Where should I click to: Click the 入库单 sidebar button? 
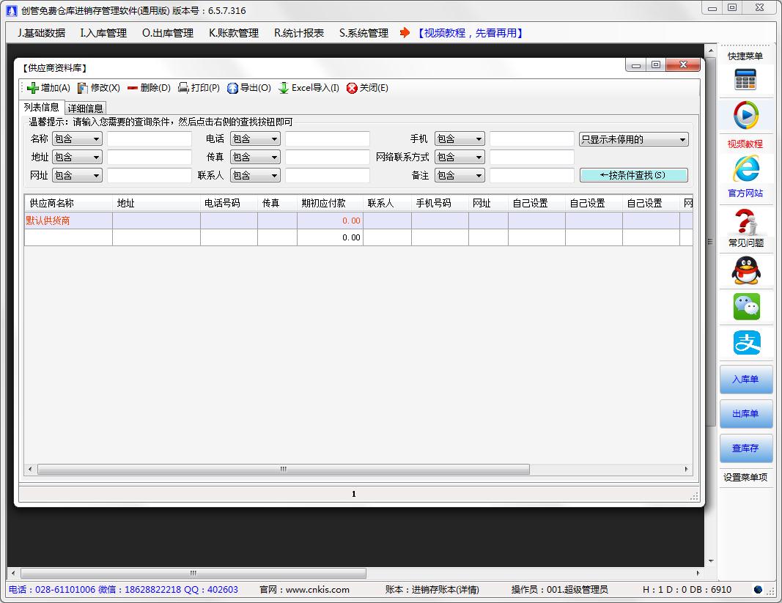click(745, 380)
